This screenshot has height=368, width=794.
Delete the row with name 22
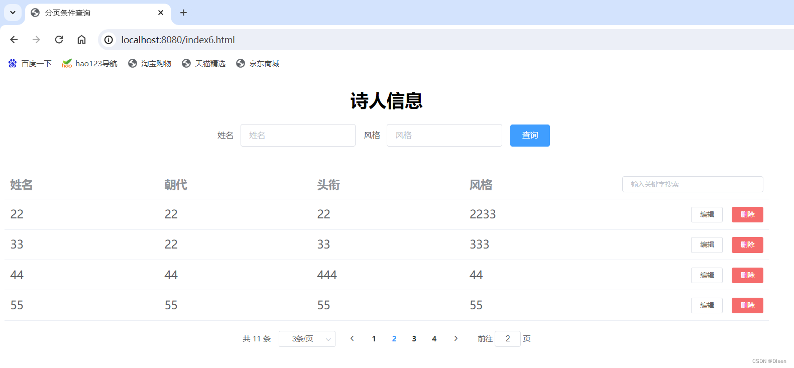coord(747,214)
